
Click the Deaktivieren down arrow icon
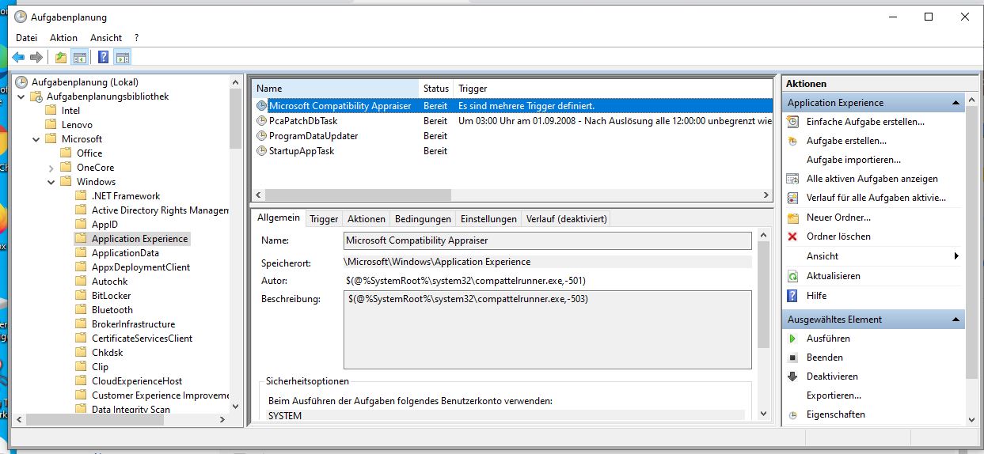(792, 376)
